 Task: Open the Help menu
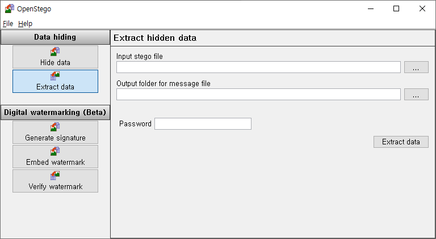point(25,24)
